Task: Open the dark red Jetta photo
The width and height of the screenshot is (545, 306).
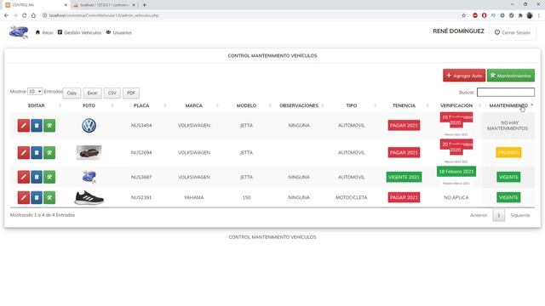Action: (x=89, y=153)
